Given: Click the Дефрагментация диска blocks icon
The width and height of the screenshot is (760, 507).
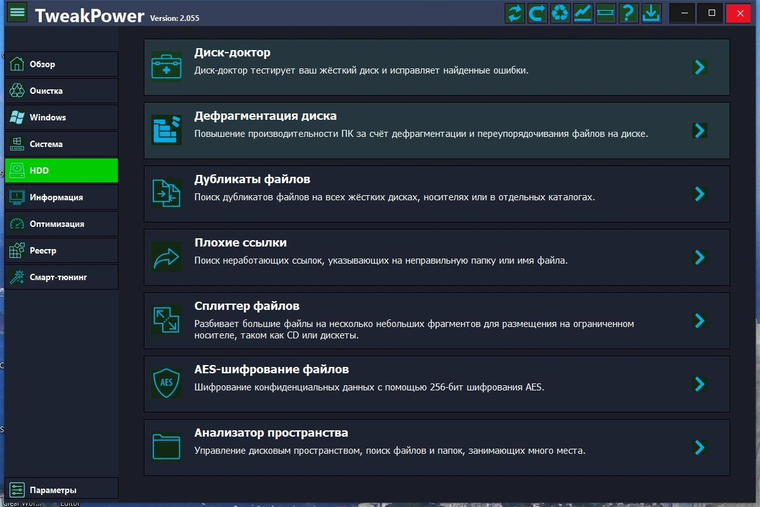Looking at the screenshot, I should pyautogui.click(x=167, y=130).
